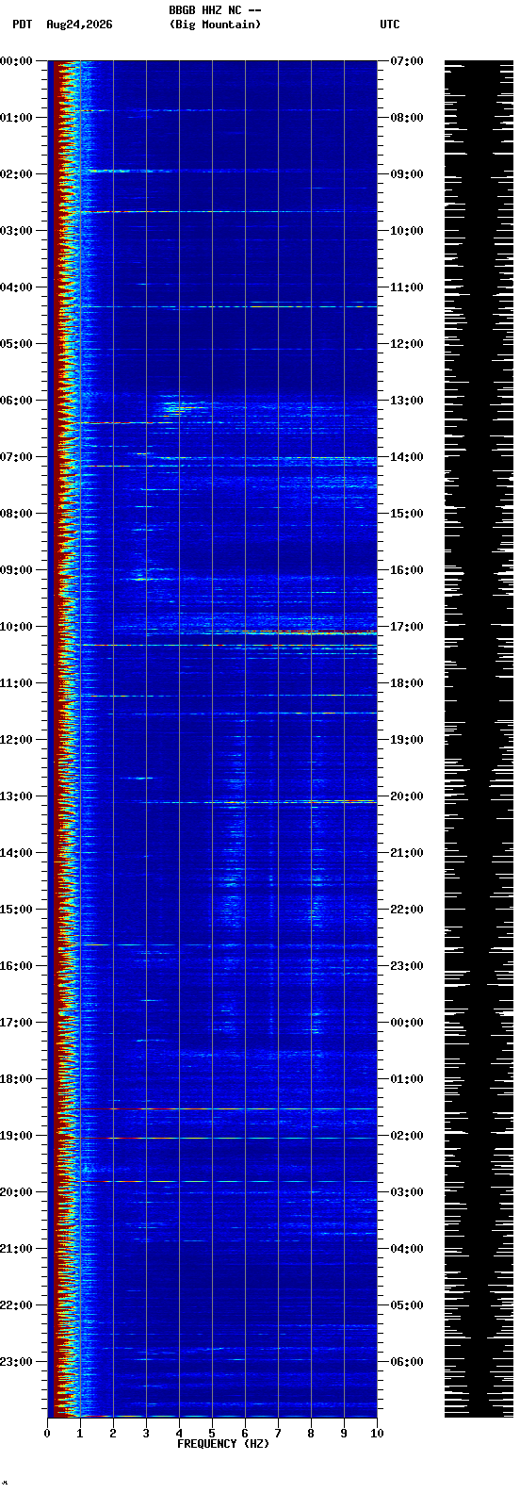The image size is (520, 1493).
Task: Click the 3 Hz frequency tick label
Action: click(146, 1433)
